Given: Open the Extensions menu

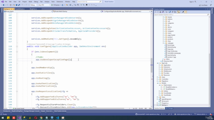Looking at the screenshot, I should [x=60, y=2].
